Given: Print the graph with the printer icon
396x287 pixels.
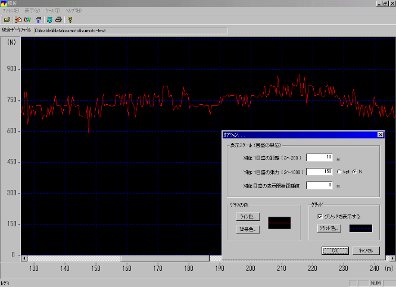Looking at the screenshot, I should (58, 20).
